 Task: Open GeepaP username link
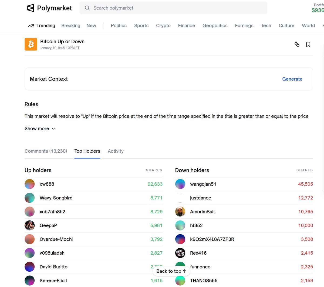pos(48,225)
